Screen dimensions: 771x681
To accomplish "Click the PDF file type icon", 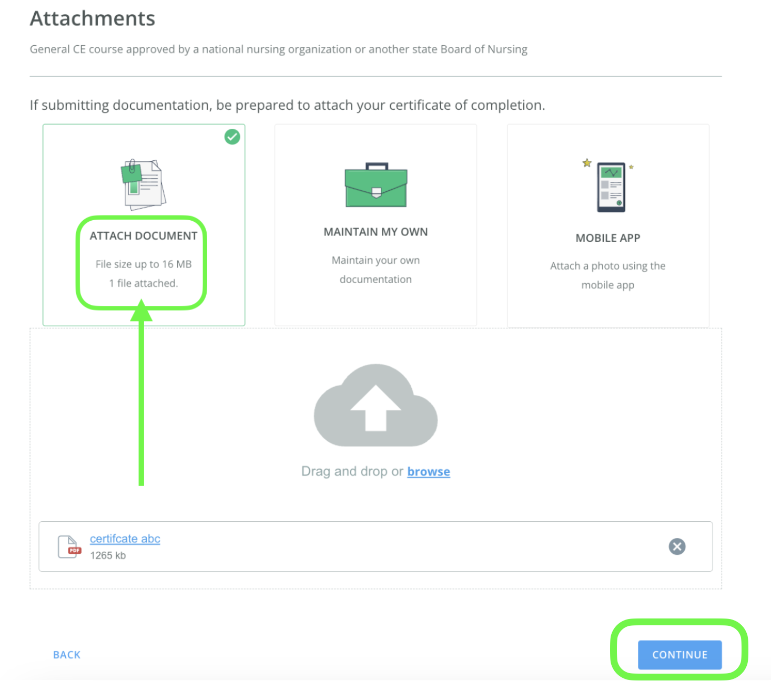I will click(x=69, y=547).
